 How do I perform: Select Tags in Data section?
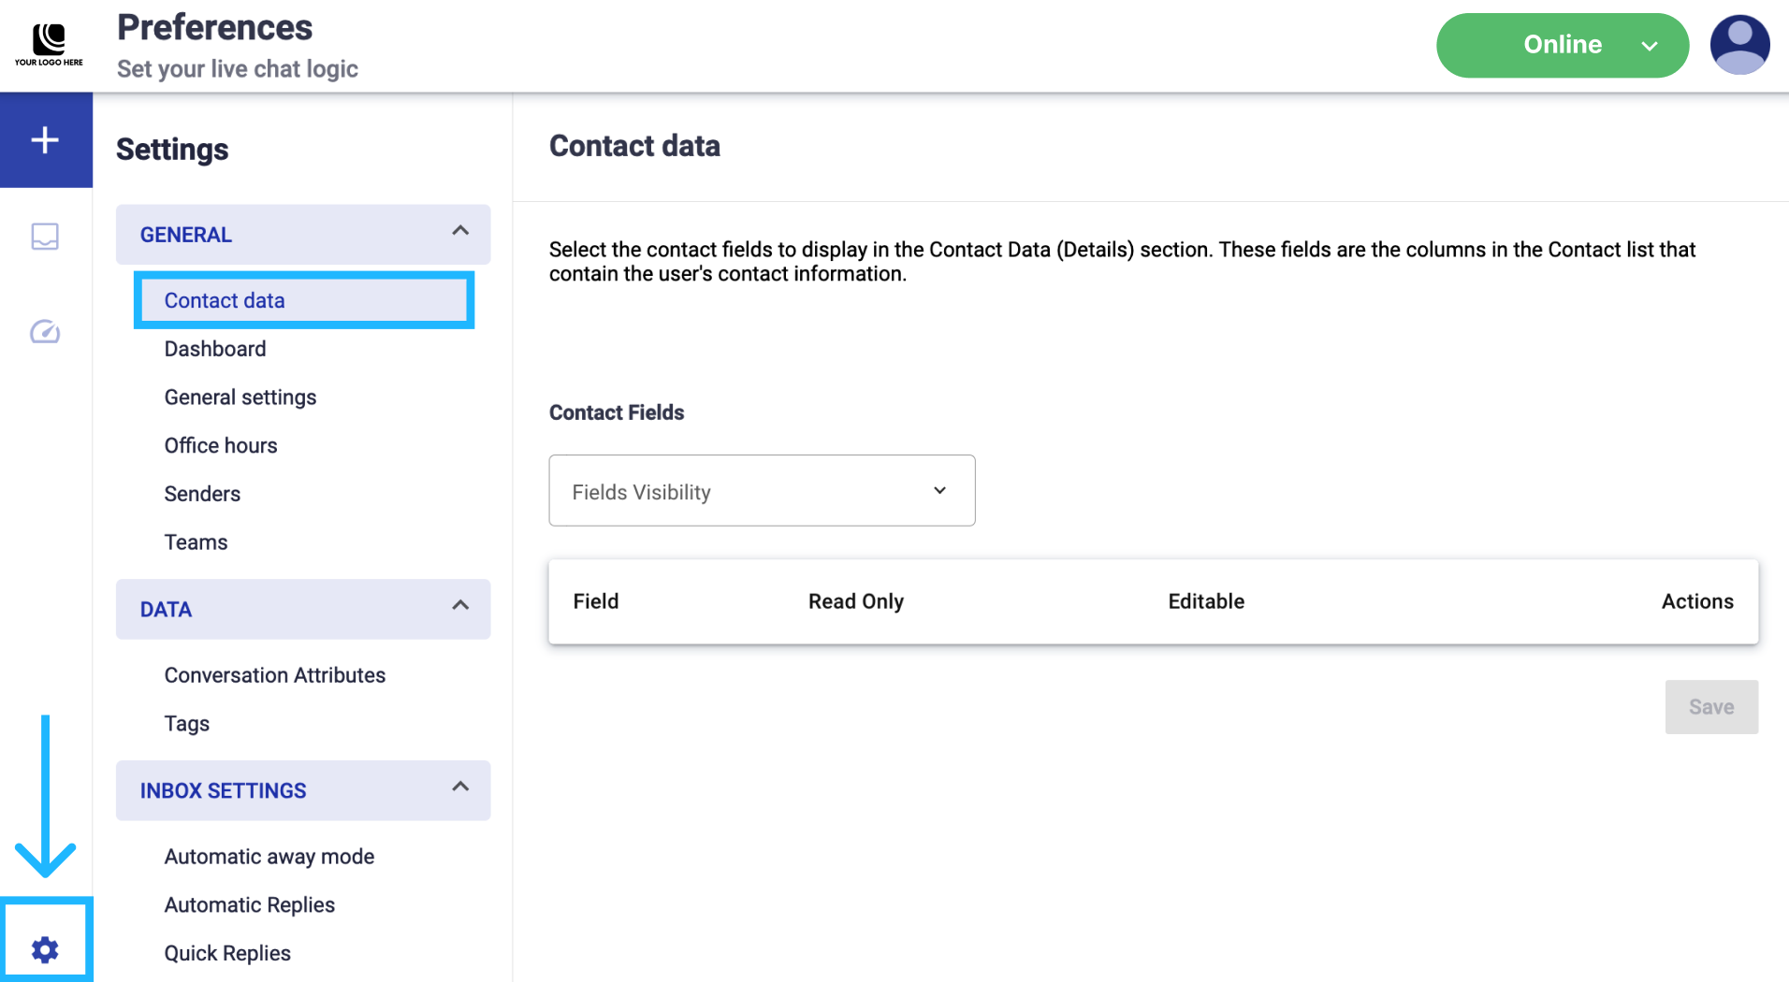(x=186, y=724)
